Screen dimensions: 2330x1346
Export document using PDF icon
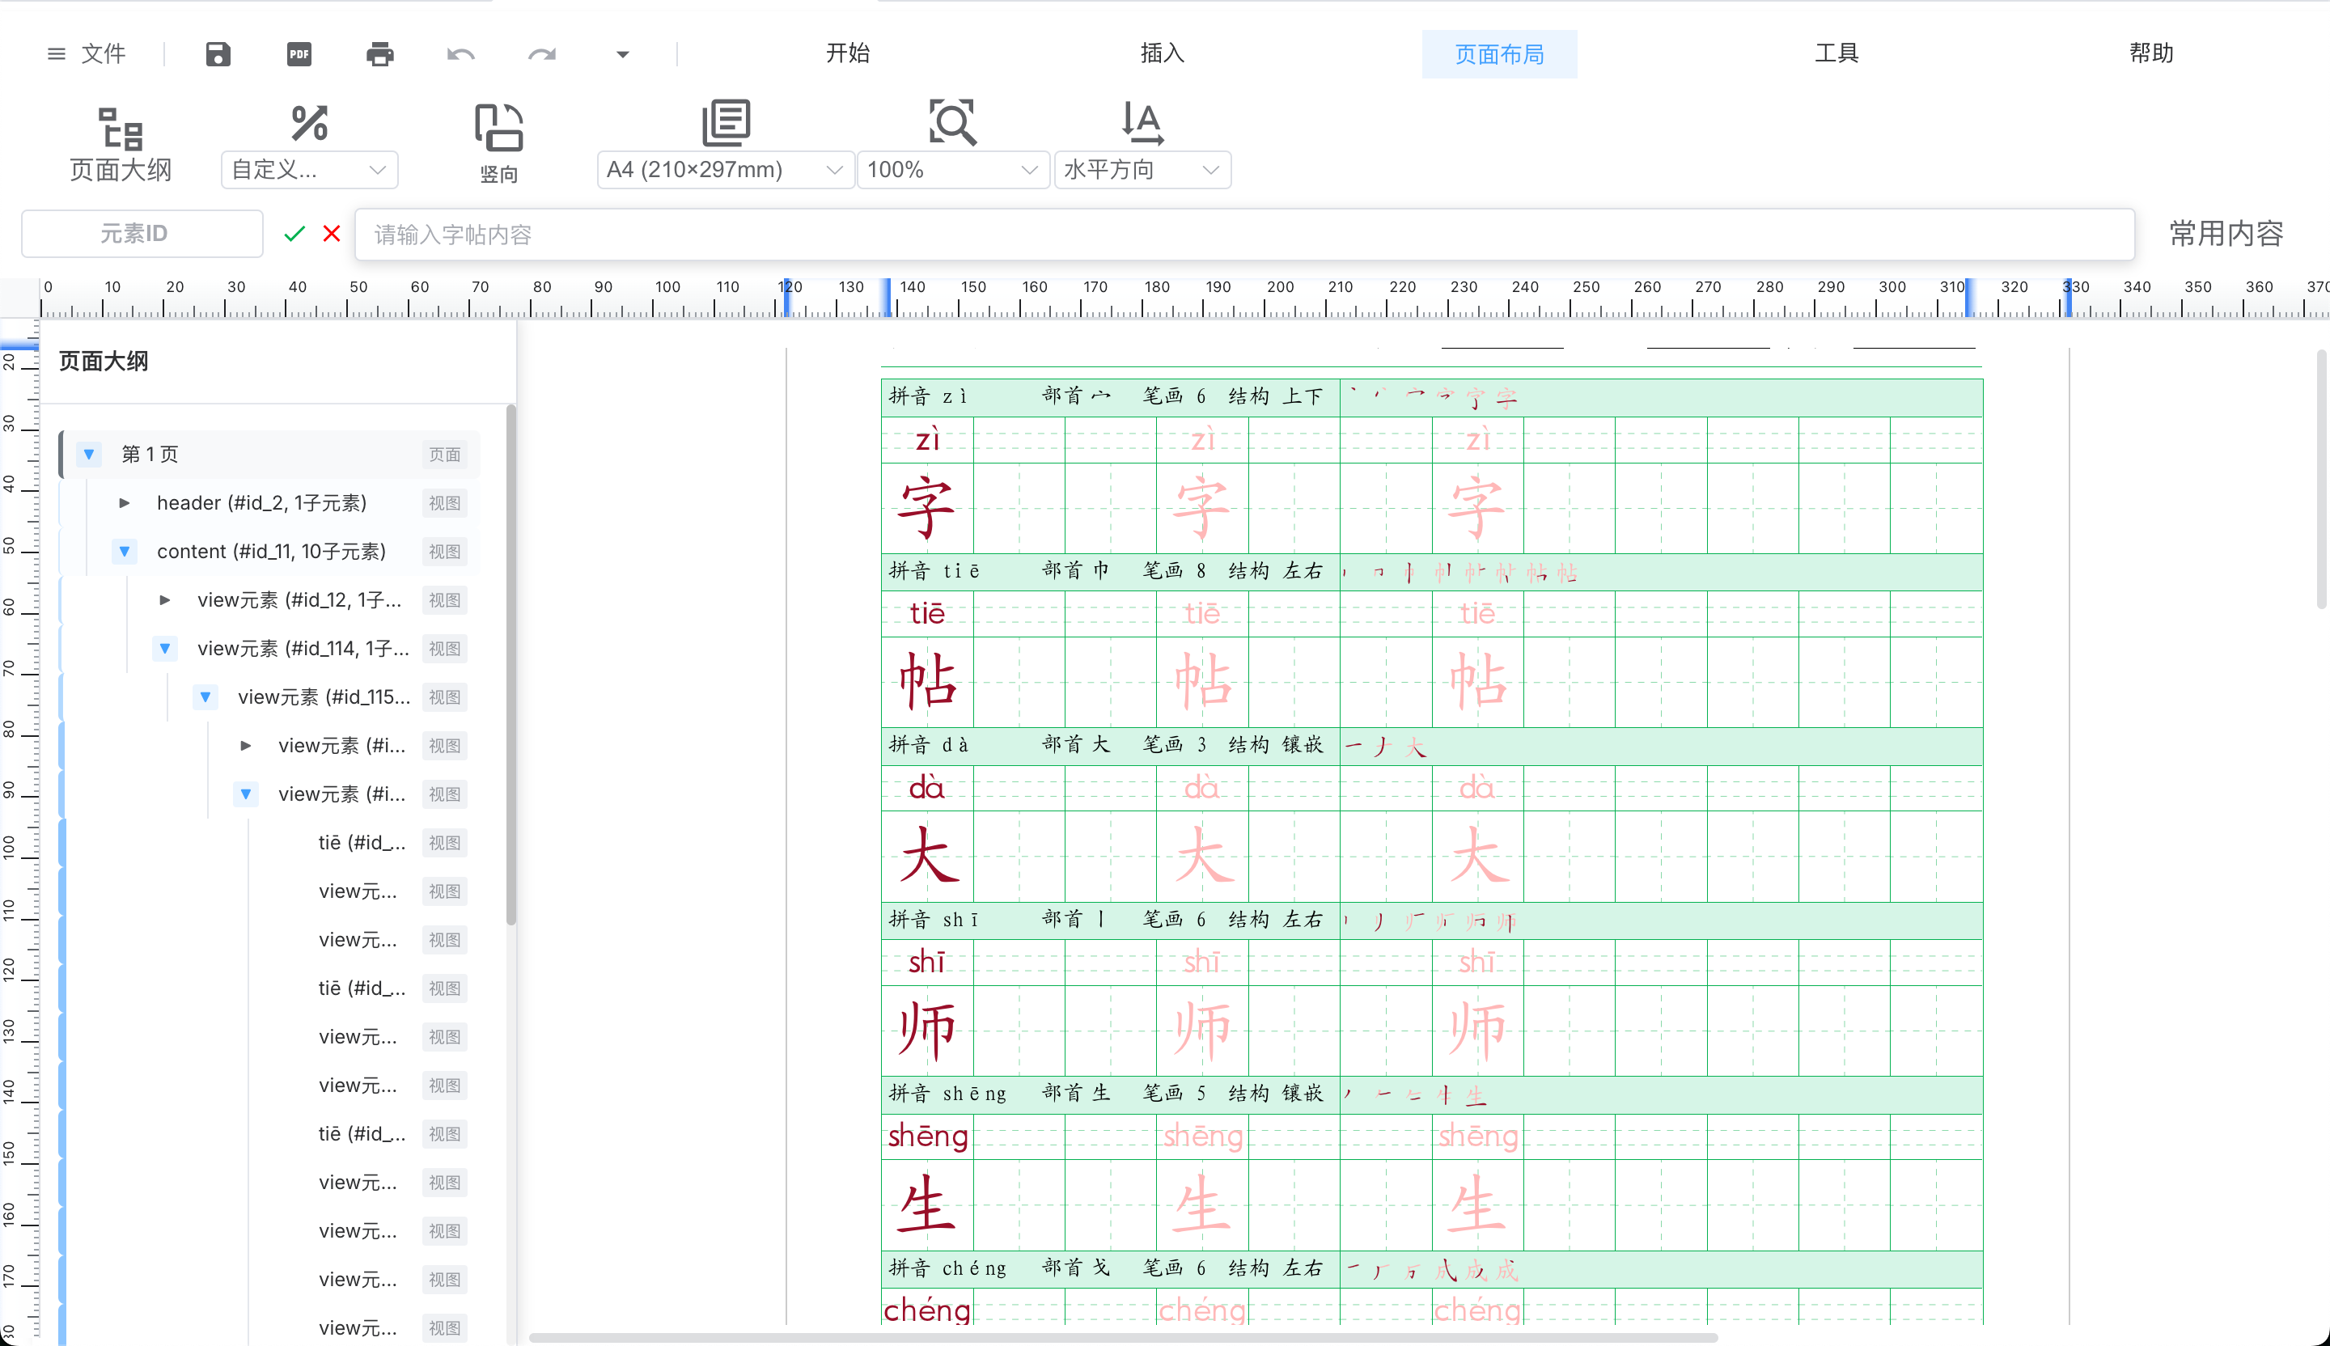299,54
